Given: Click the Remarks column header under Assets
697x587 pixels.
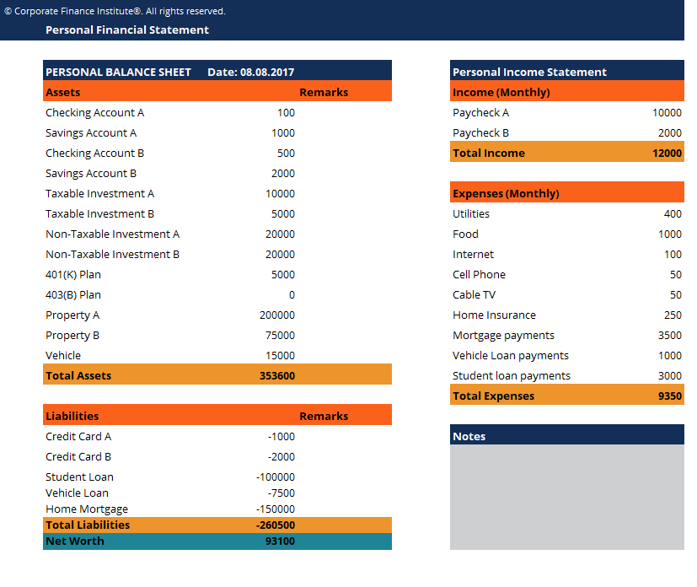Looking at the screenshot, I should [x=323, y=92].
